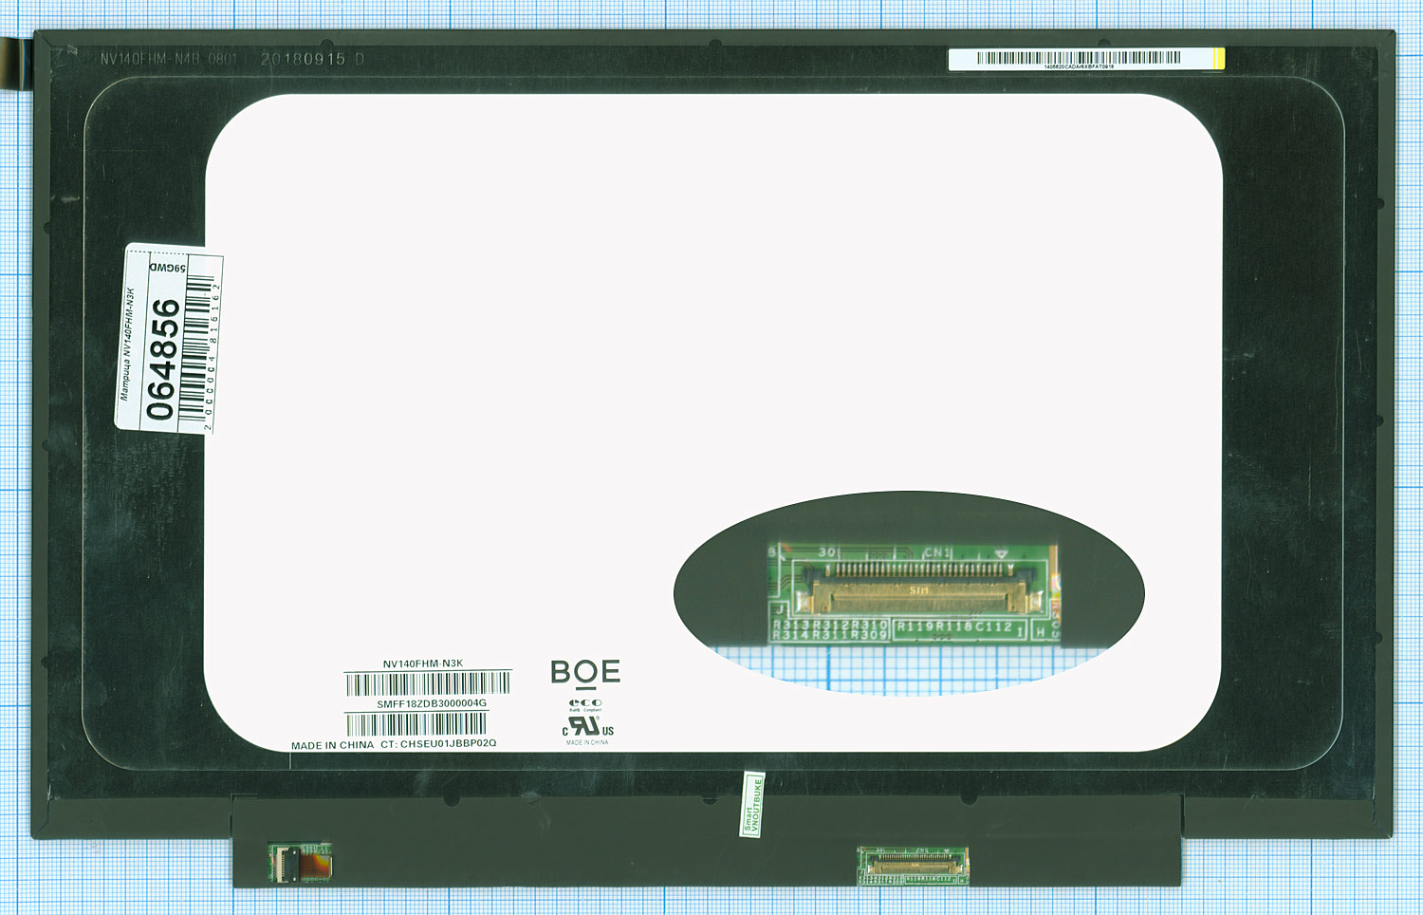Viewport: 1423px width, 915px height.
Task: Click the 59GWD code on side sticker
Action: click(168, 268)
